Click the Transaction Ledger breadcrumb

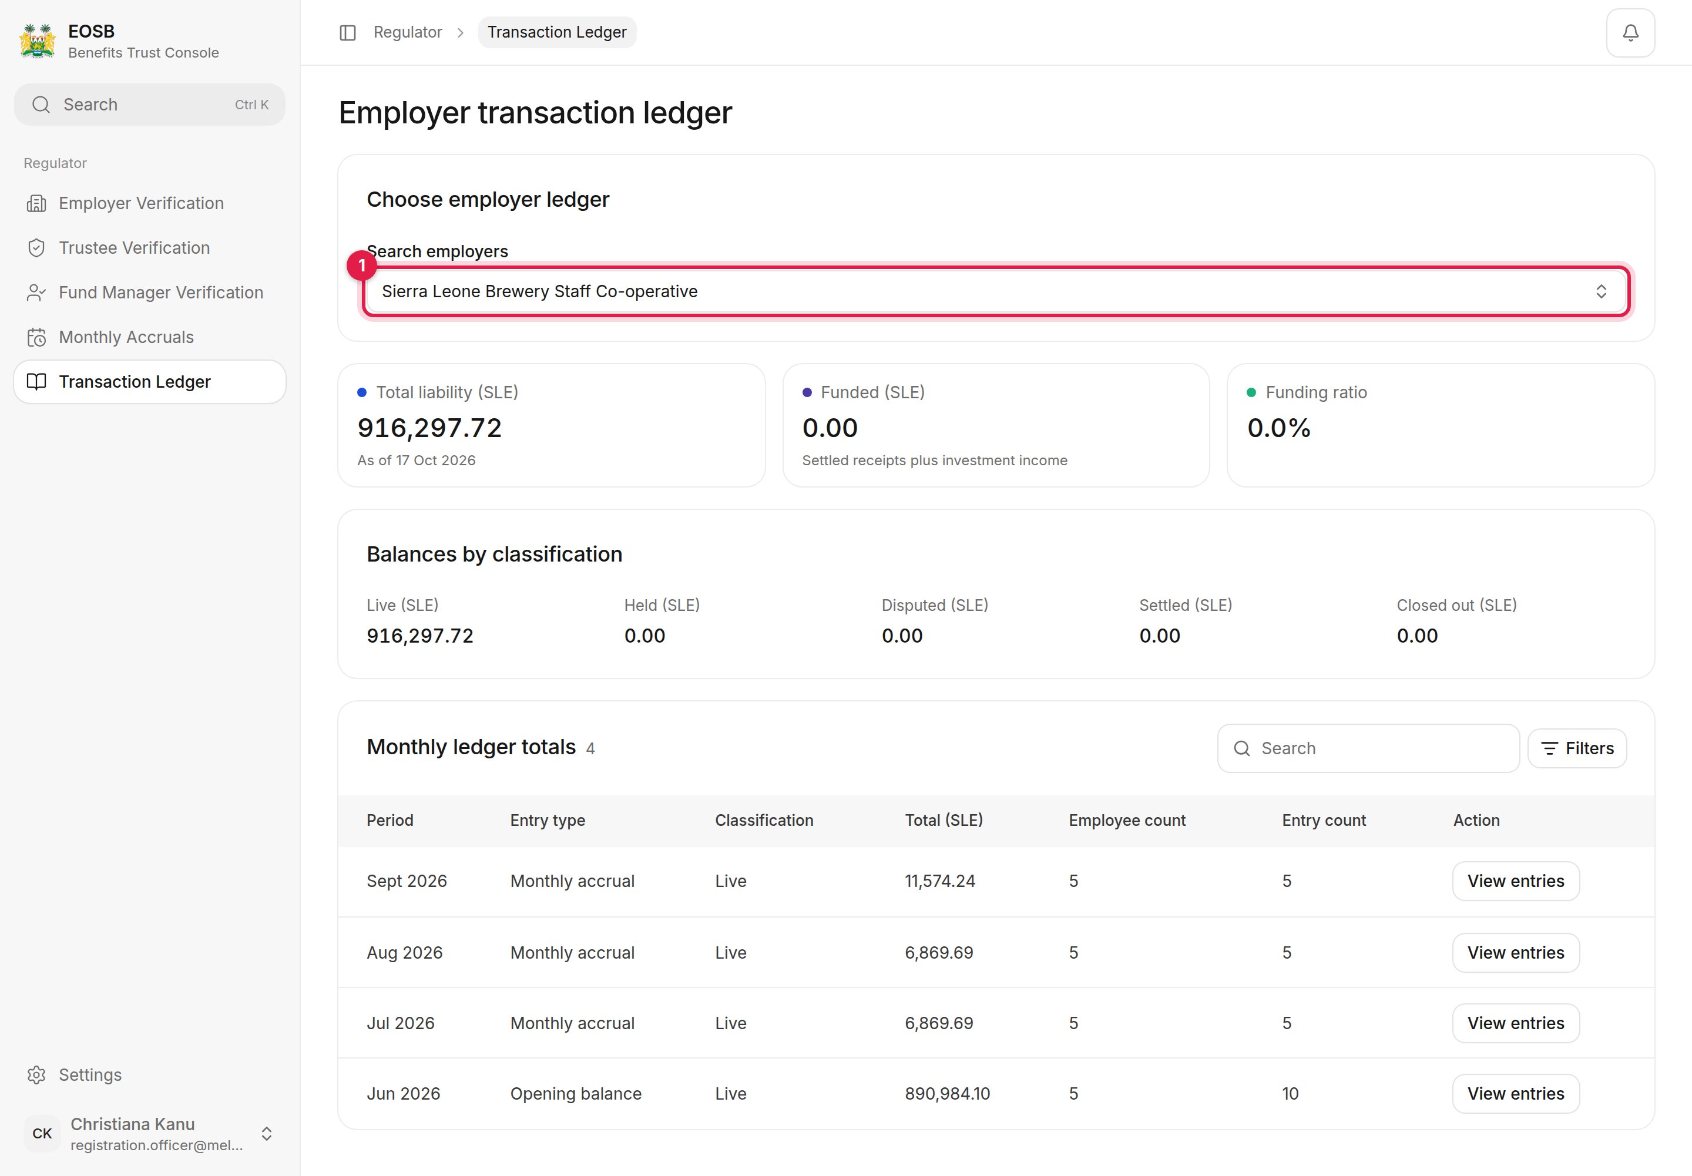[557, 32]
